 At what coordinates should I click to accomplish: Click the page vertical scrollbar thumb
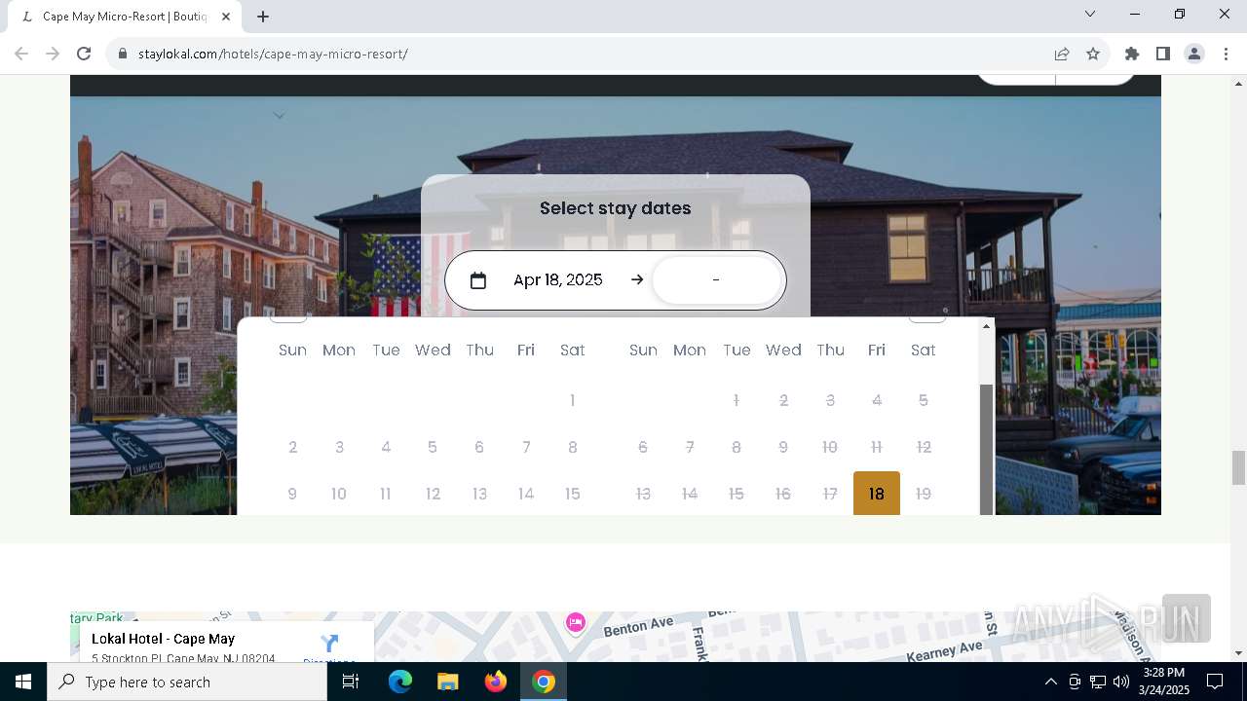pyautogui.click(x=1238, y=467)
